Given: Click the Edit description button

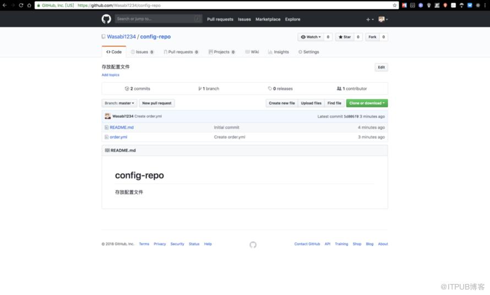Looking at the screenshot, I should [x=381, y=68].
